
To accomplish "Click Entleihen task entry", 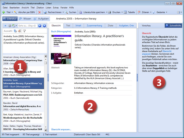I will (x=79, y=93).
